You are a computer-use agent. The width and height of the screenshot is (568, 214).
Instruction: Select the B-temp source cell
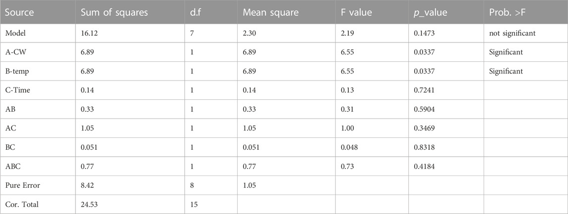point(17,72)
